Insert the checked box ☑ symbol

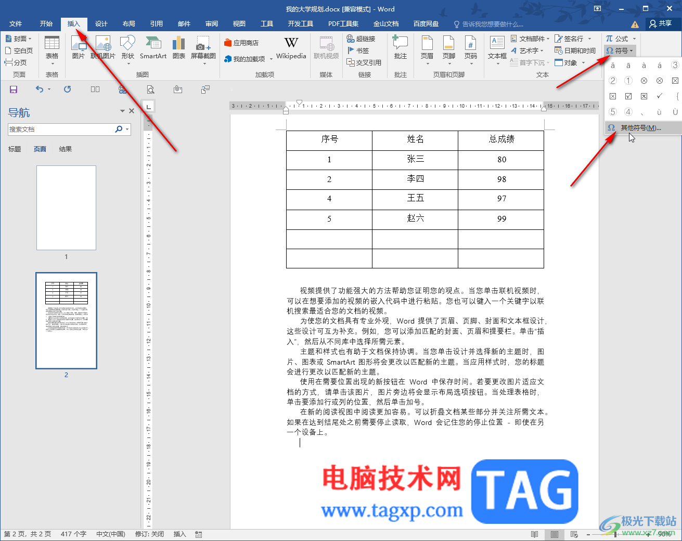click(x=628, y=96)
